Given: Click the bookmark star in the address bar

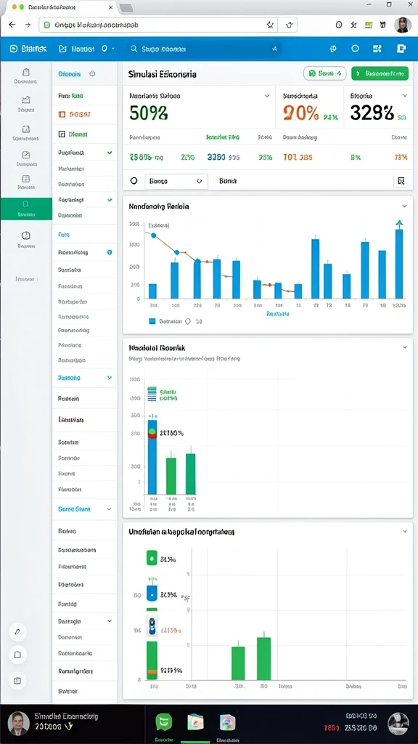Looking at the screenshot, I should coord(270,25).
